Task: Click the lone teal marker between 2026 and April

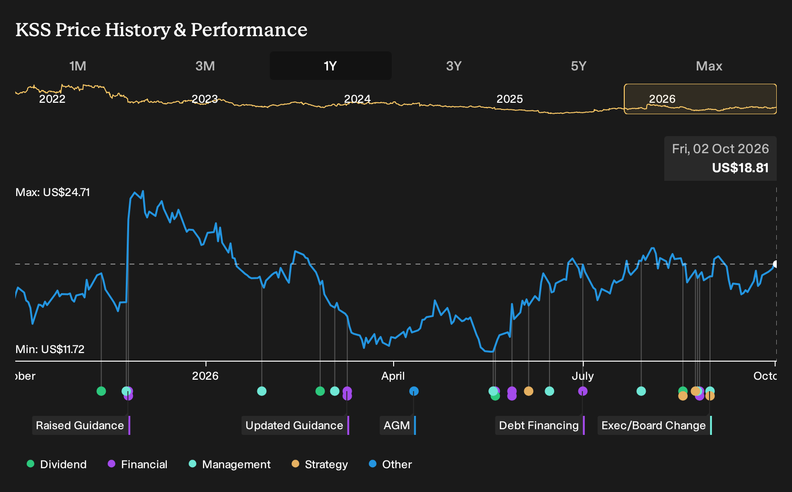Action: tap(262, 391)
